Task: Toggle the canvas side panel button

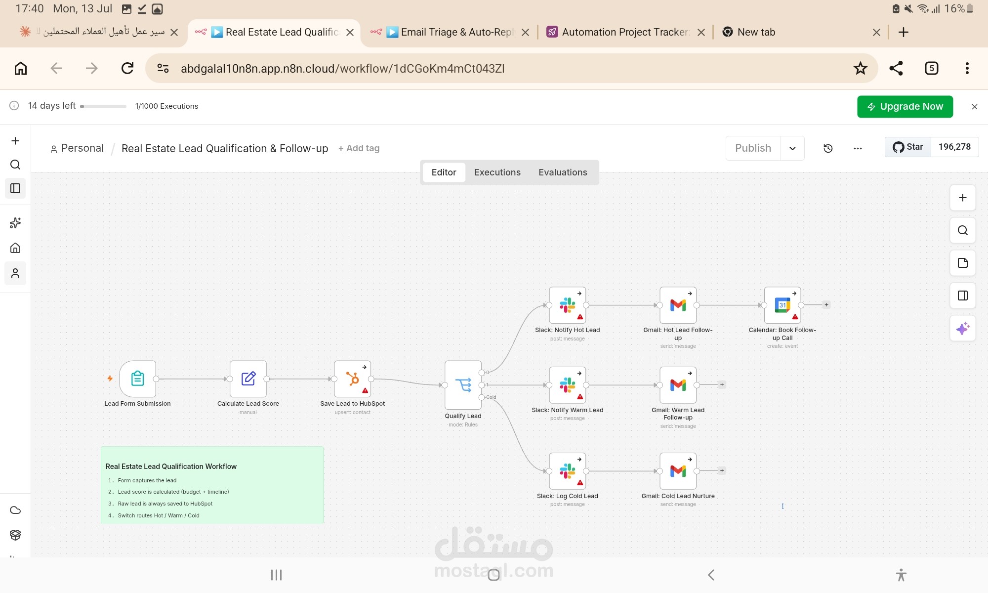Action: tap(963, 296)
